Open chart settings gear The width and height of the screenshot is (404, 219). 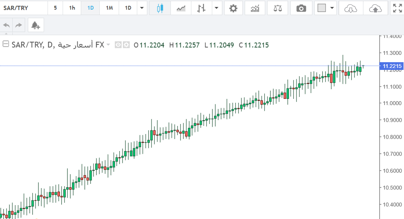[x=233, y=8]
